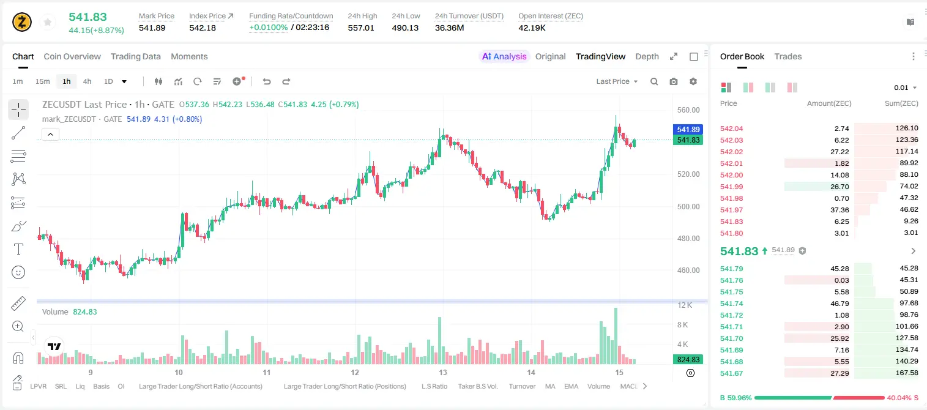927x410 pixels.
Task: Open chart settings gear icon
Action: click(693, 81)
